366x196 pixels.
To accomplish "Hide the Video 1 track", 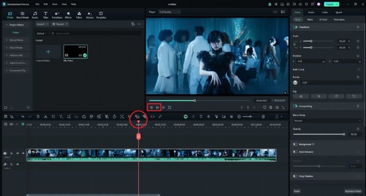I will click(23, 153).
